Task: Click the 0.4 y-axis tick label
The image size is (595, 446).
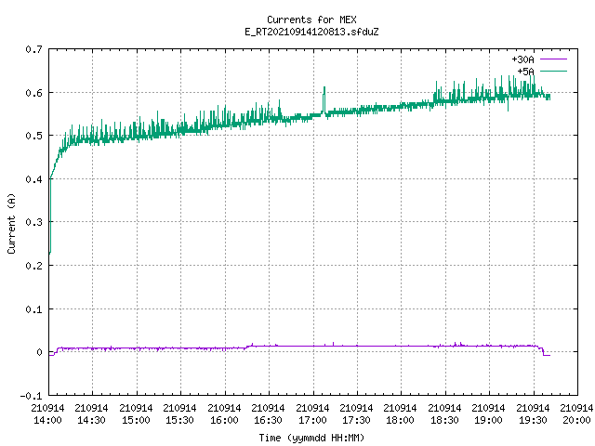Action: [x=33, y=179]
